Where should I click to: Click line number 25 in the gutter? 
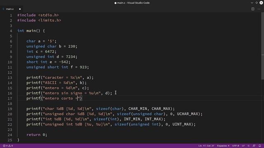click(10, 140)
